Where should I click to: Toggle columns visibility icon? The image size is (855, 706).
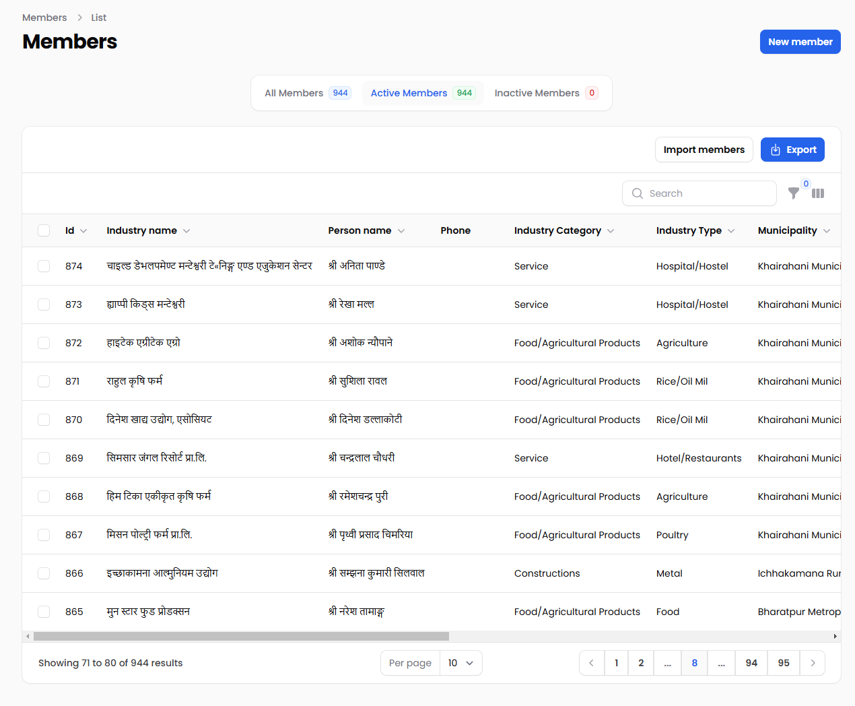(818, 193)
